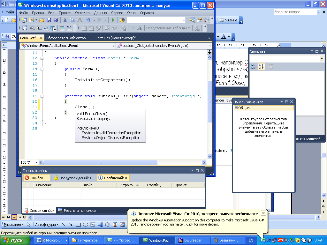Open the Toolbox icon with wrench and hammer
Screen dimensions: 327x245
[x=207, y=20]
